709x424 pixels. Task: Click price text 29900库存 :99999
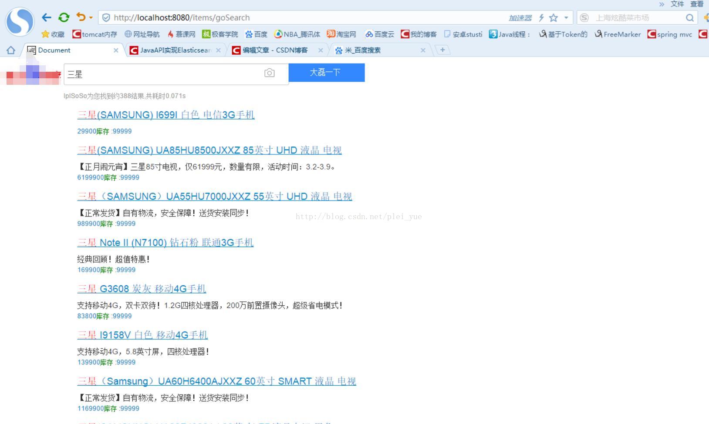tap(105, 131)
